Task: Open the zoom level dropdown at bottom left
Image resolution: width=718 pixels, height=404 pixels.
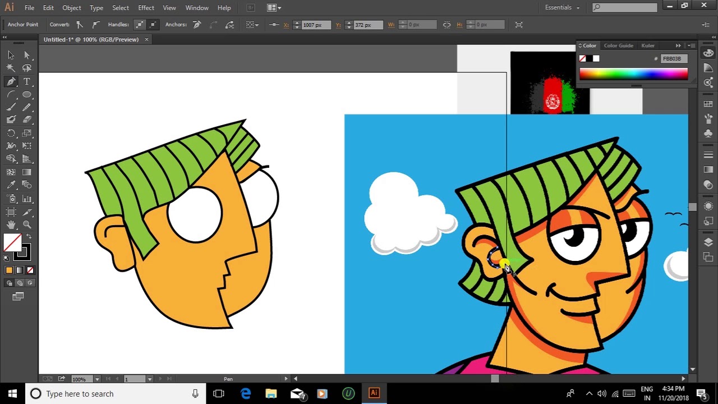Action: click(x=96, y=379)
